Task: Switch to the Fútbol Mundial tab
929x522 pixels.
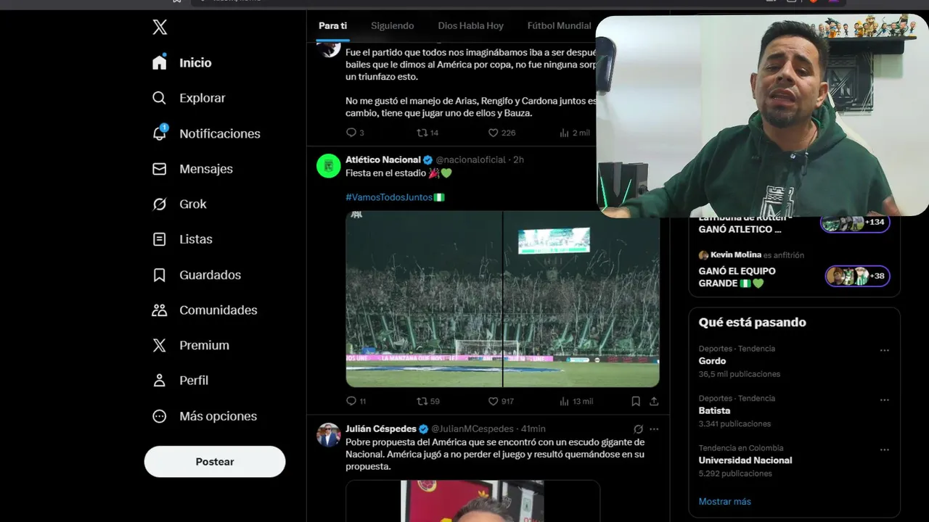Action: pyautogui.click(x=559, y=26)
